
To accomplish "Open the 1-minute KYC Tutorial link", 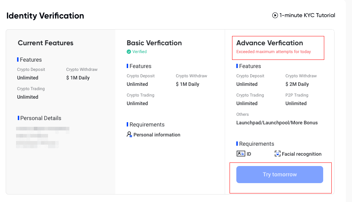I will 307,15.
